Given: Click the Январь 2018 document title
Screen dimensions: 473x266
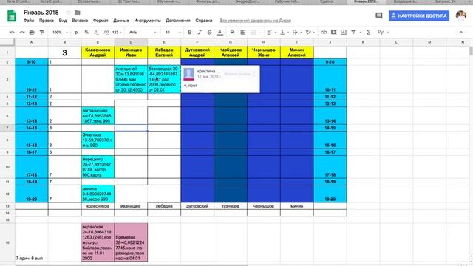Looking at the screenshot, I should (41, 13).
